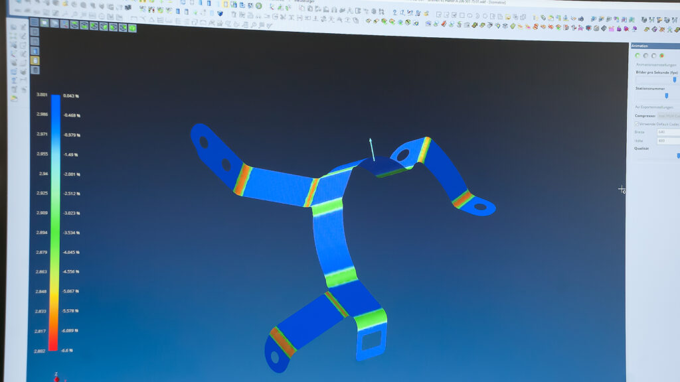Click the Höhe input field
680x382 pixels.
pos(669,141)
